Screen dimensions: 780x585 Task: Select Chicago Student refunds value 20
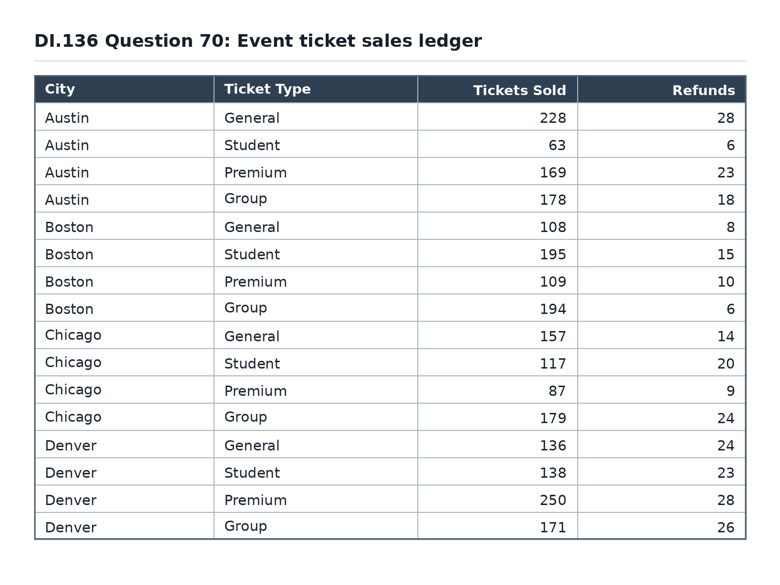662,362
